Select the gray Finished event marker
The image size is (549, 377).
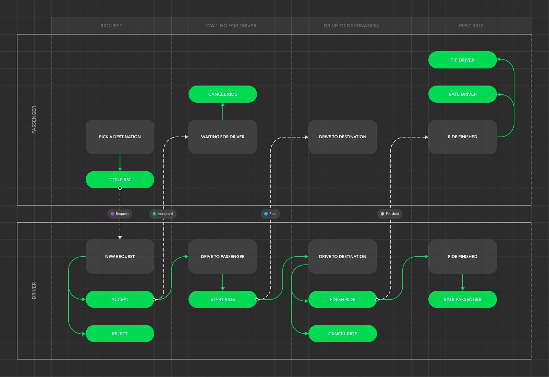click(390, 214)
